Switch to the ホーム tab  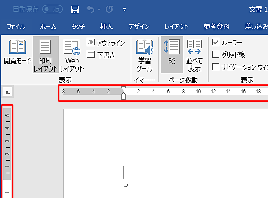[48, 27]
